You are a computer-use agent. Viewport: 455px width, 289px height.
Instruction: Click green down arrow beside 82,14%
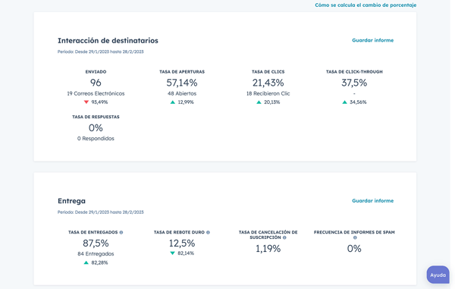click(172, 253)
